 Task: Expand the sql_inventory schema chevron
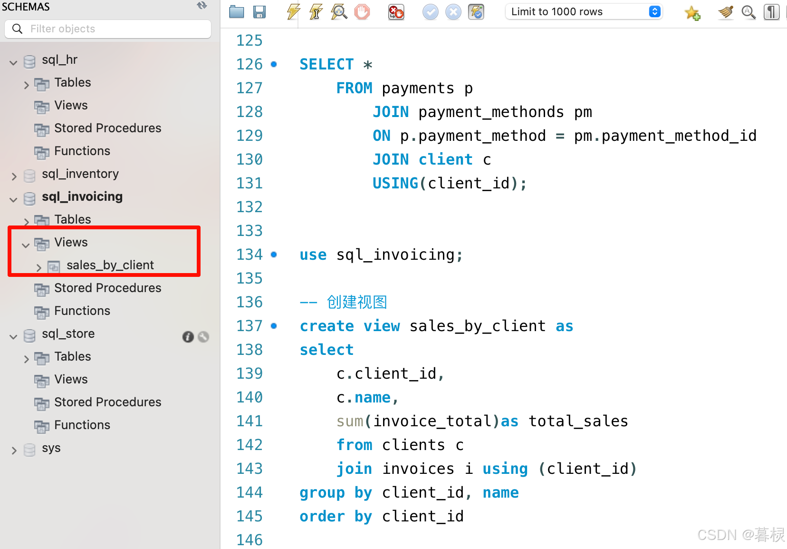14,176
